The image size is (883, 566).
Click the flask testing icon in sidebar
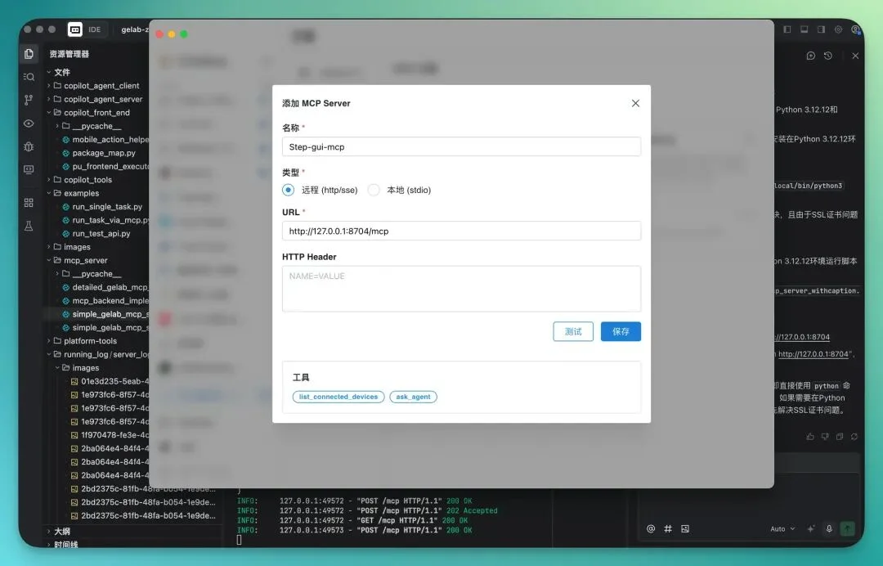[x=29, y=226]
